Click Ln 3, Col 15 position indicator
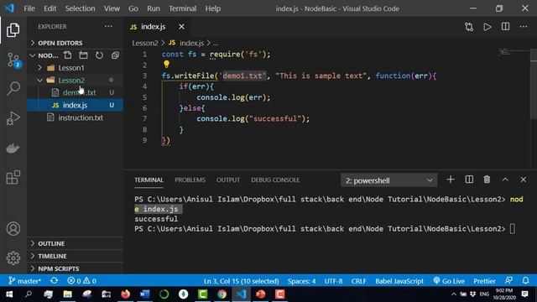The width and height of the screenshot is (537, 302). (x=241, y=281)
